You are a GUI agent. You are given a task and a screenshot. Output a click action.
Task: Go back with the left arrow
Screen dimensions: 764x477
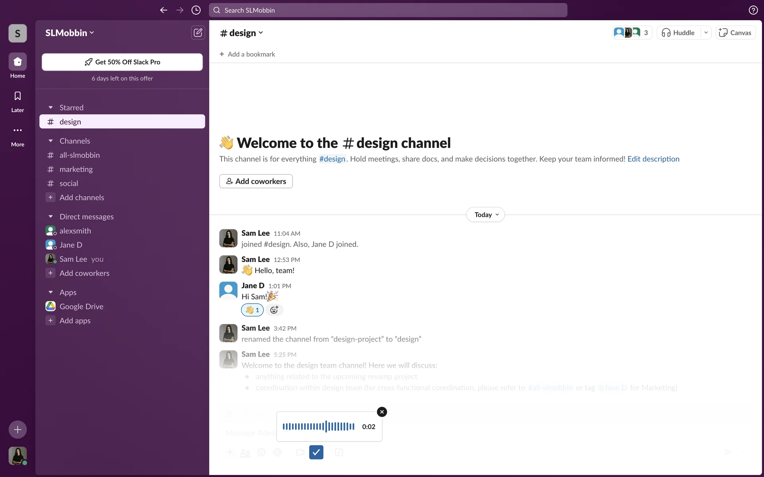pos(164,10)
